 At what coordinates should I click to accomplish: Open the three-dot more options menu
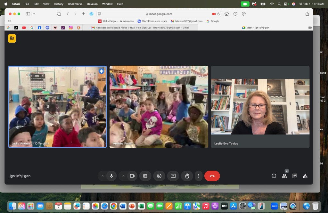pos(199,176)
